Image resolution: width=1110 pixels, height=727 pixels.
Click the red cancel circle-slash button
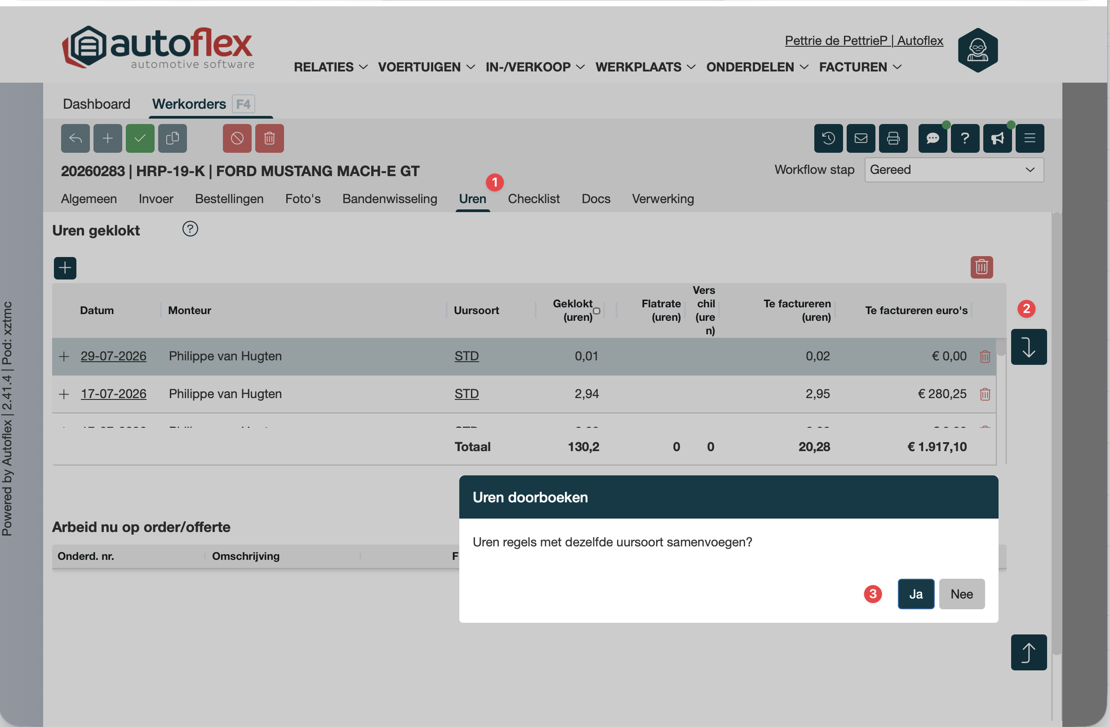(237, 138)
